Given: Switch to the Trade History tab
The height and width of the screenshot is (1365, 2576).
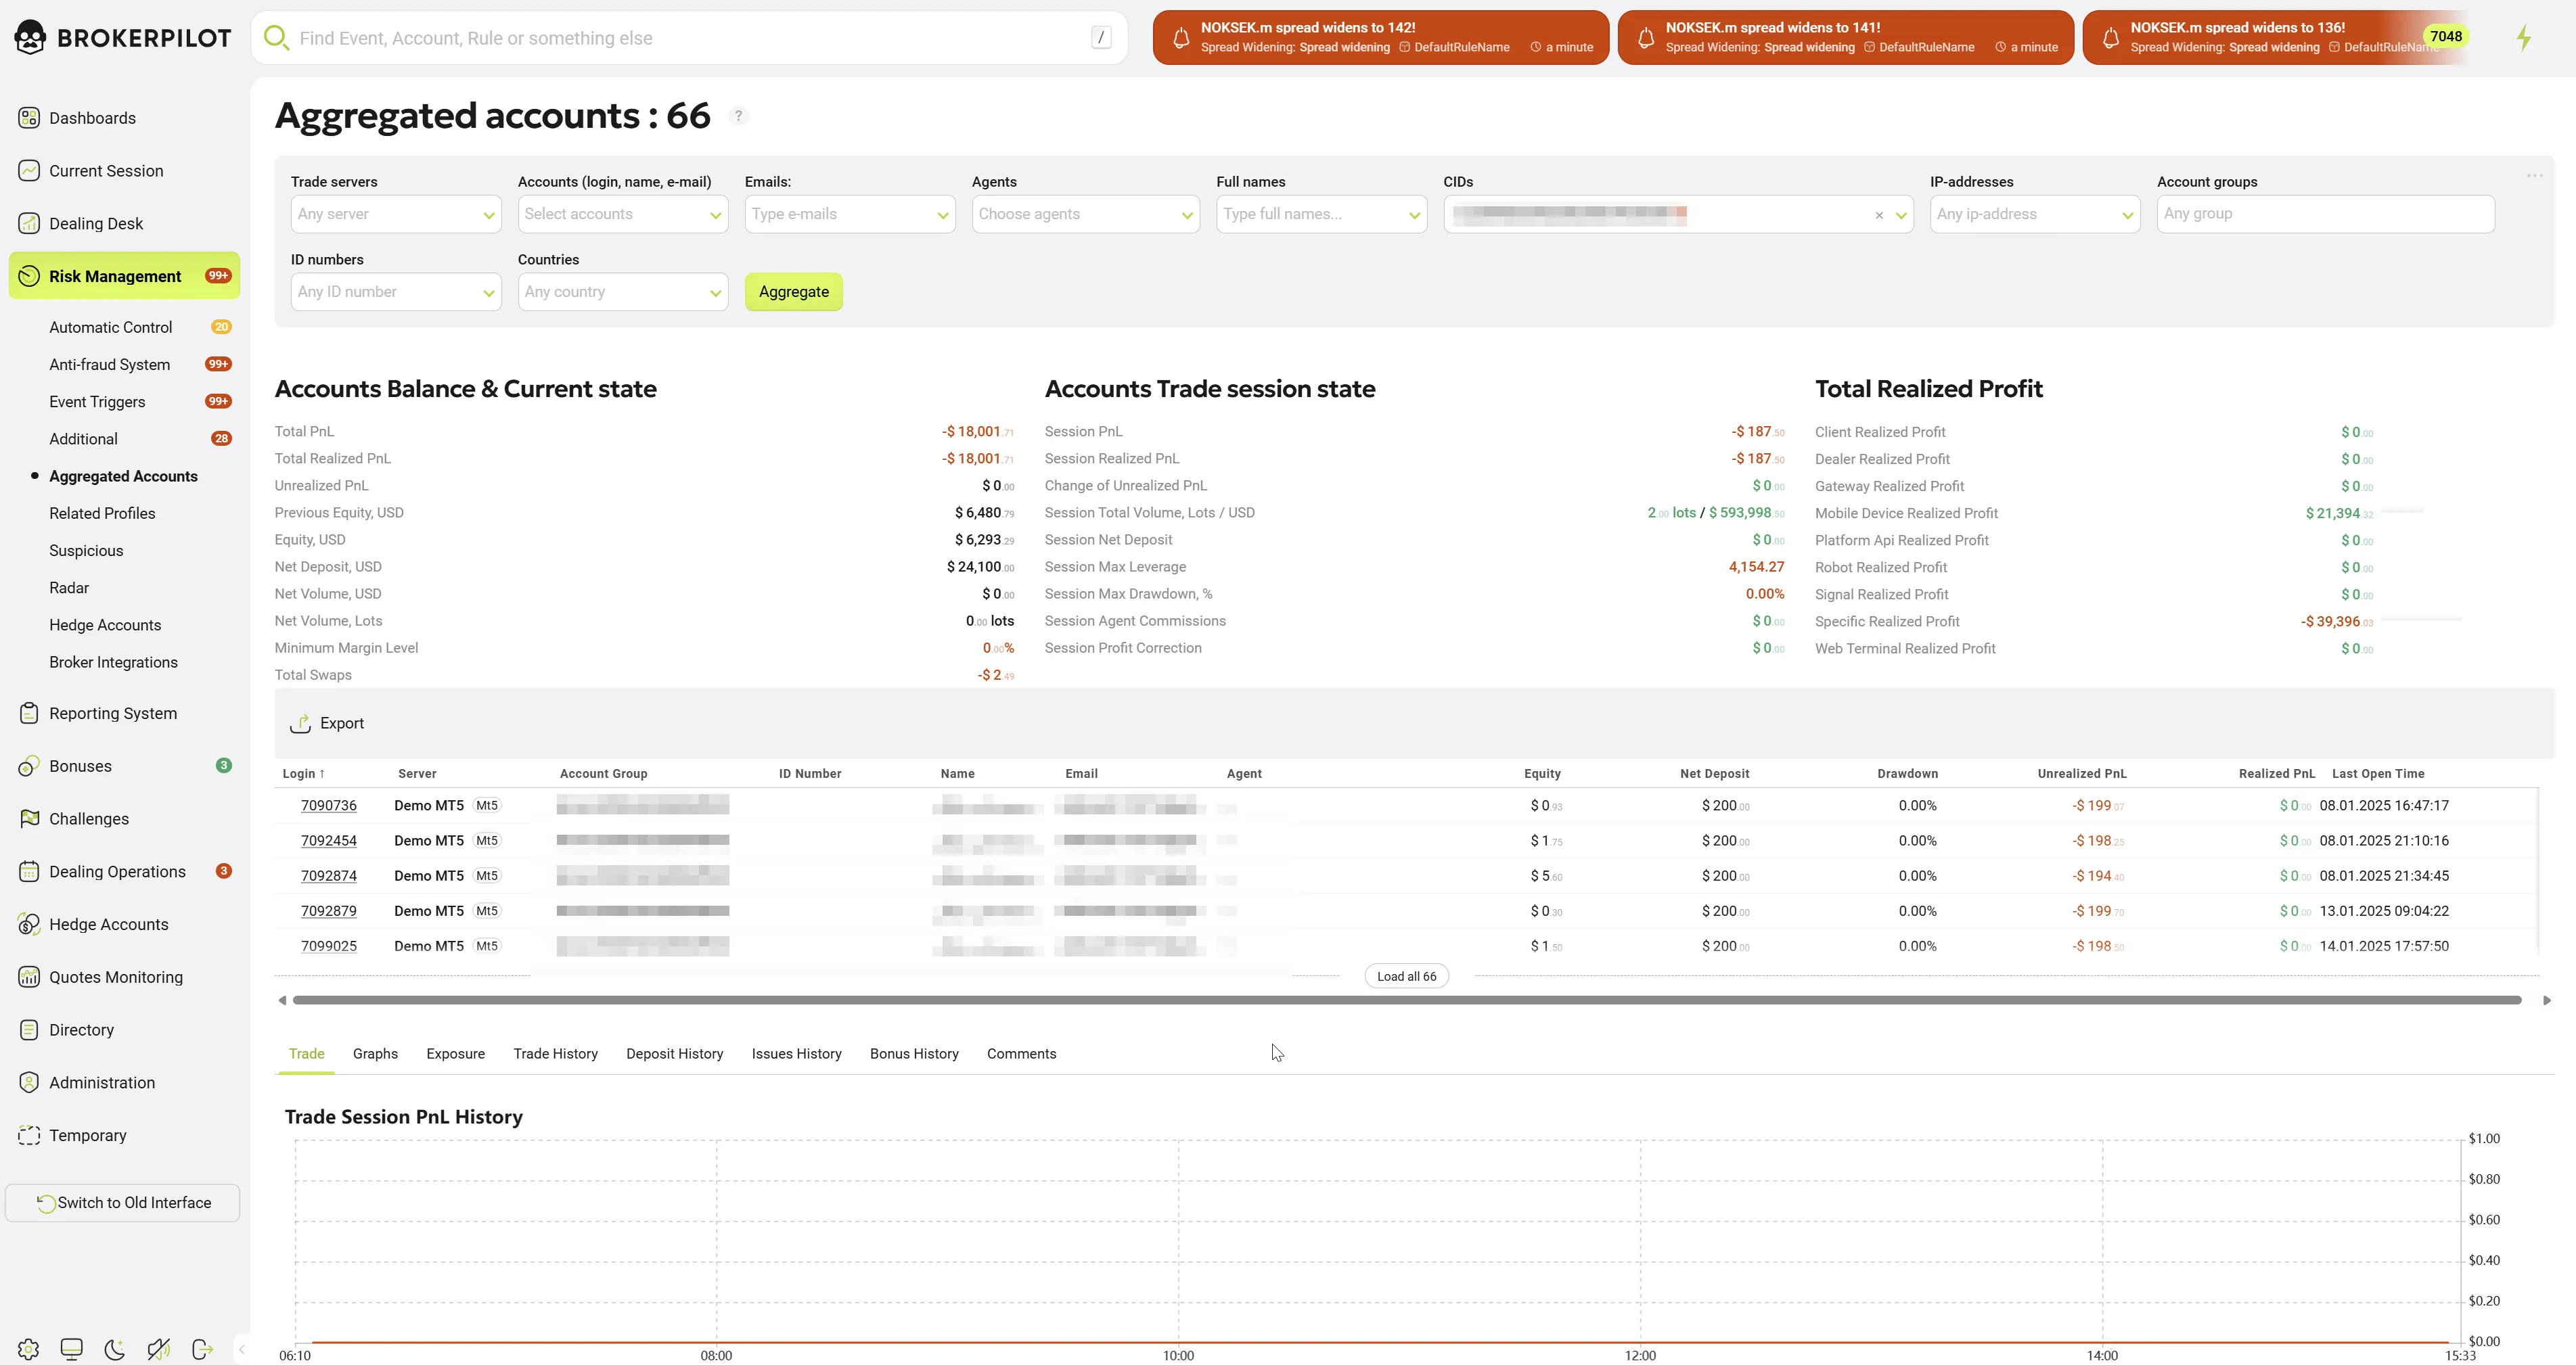Looking at the screenshot, I should coord(555,1054).
